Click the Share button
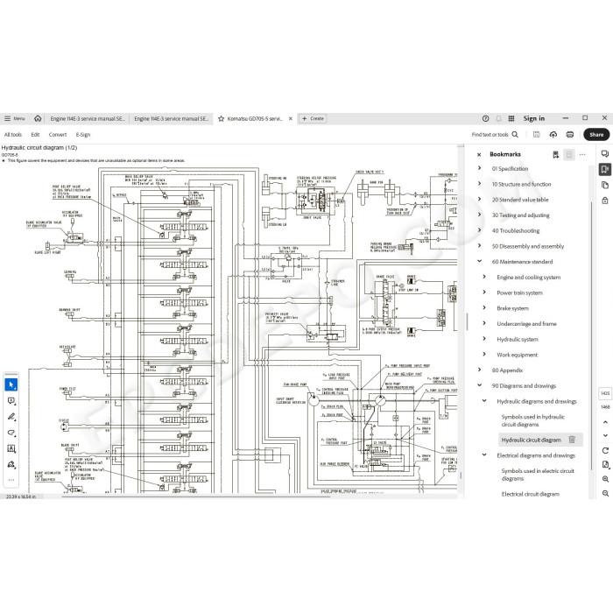 point(596,135)
